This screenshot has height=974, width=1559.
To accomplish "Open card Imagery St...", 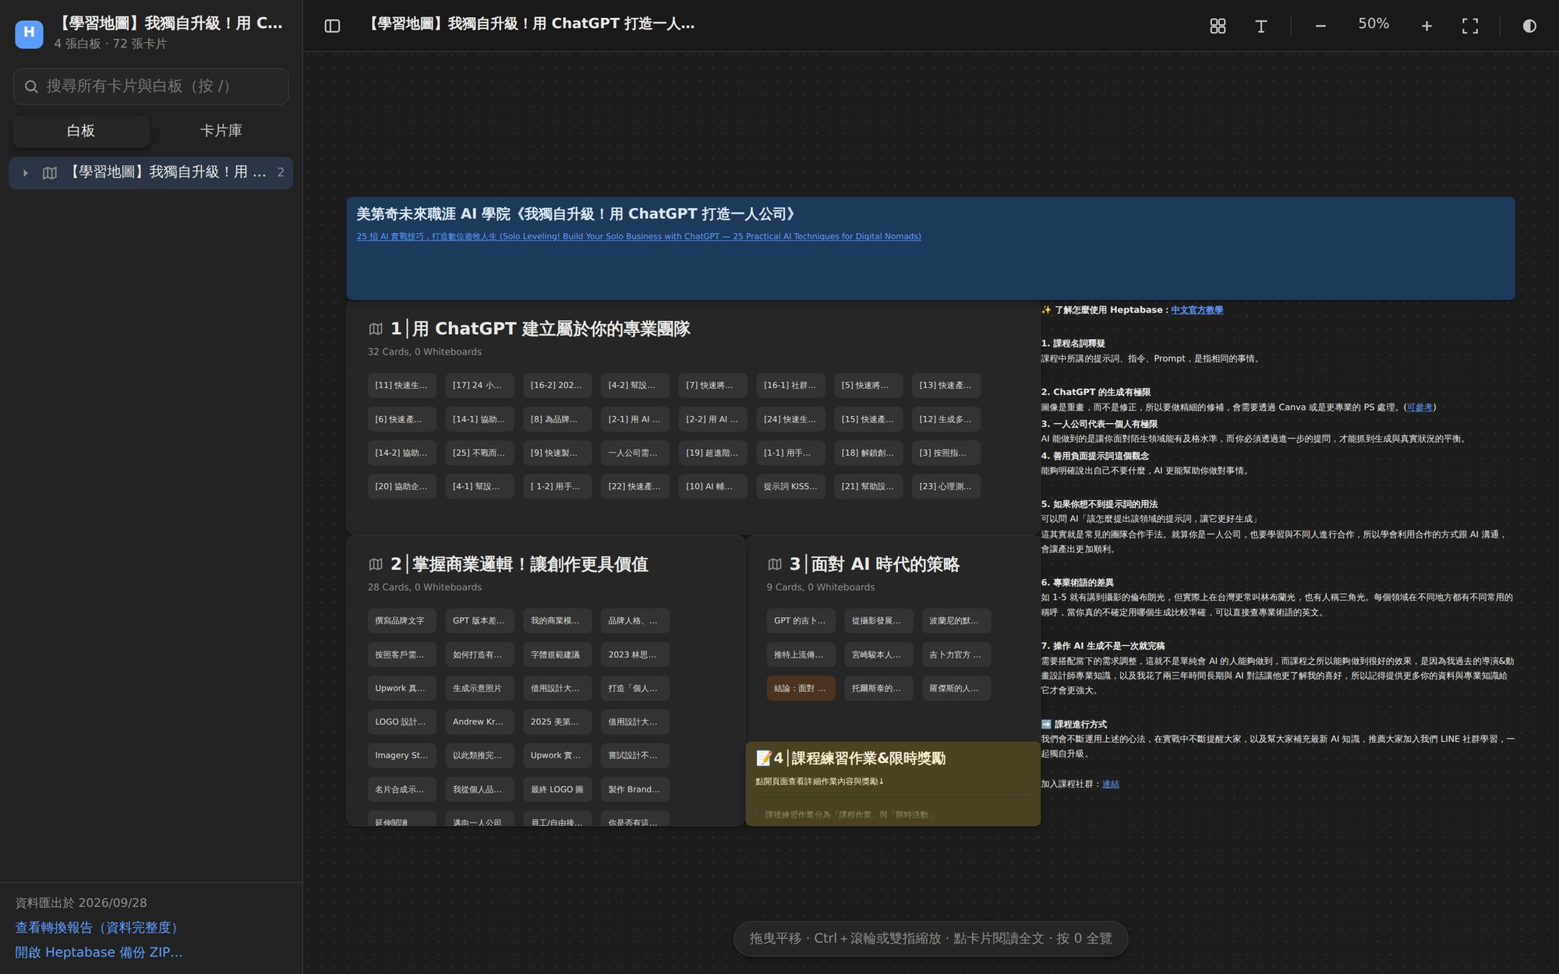I will [402, 755].
